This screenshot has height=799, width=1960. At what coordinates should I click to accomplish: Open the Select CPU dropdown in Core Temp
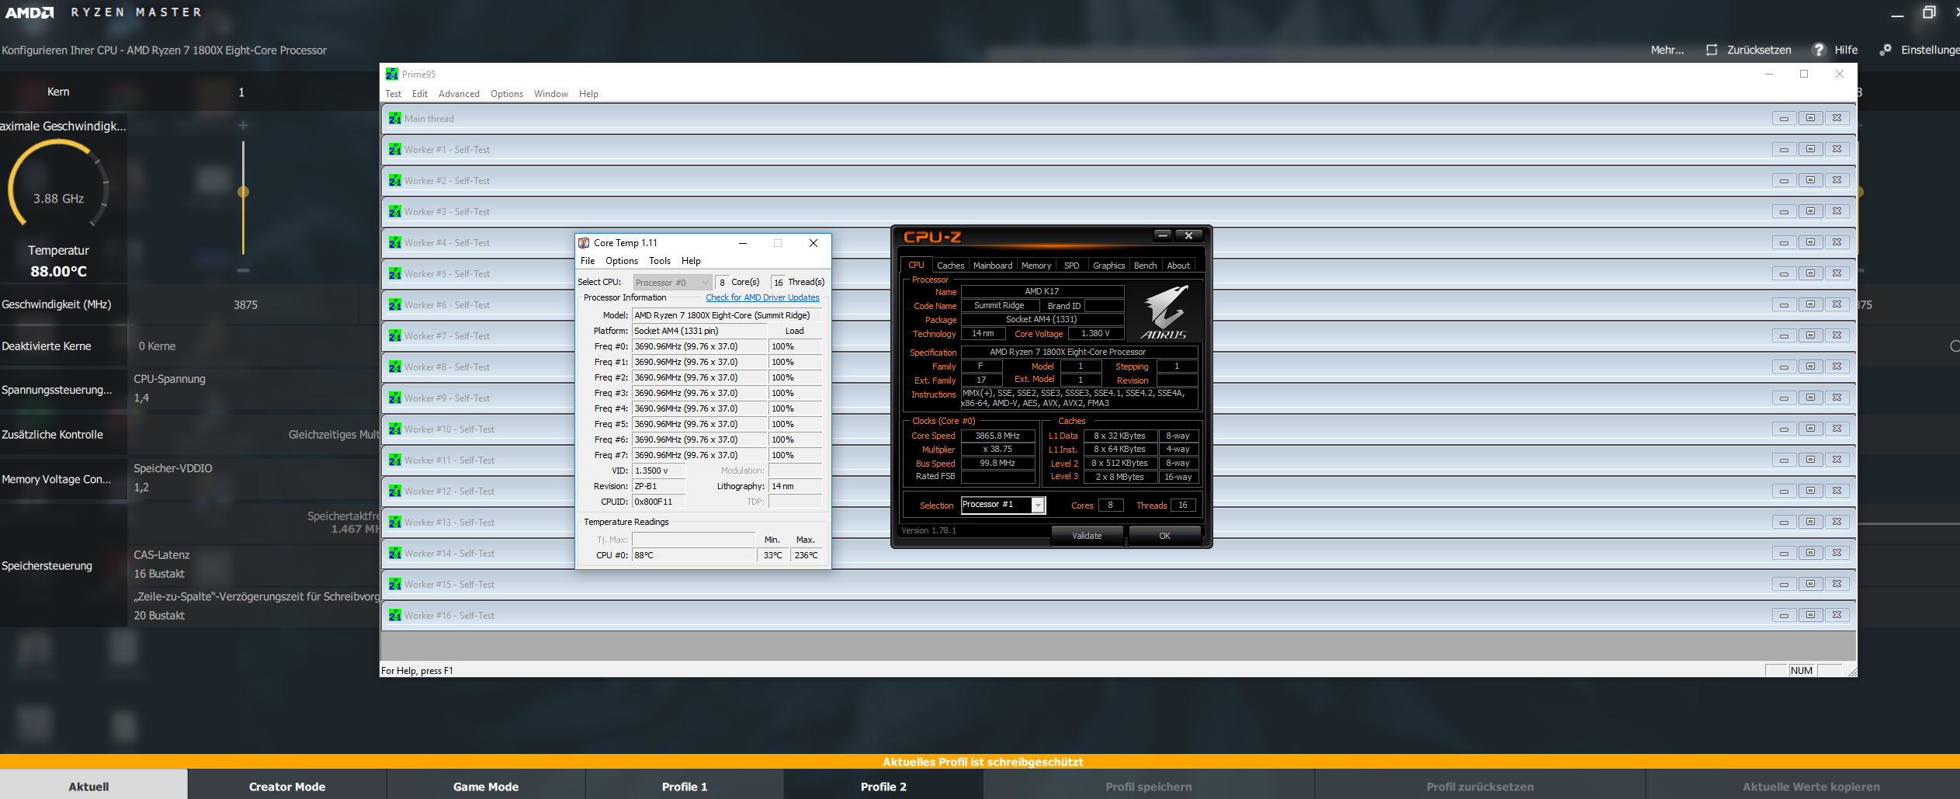672,283
